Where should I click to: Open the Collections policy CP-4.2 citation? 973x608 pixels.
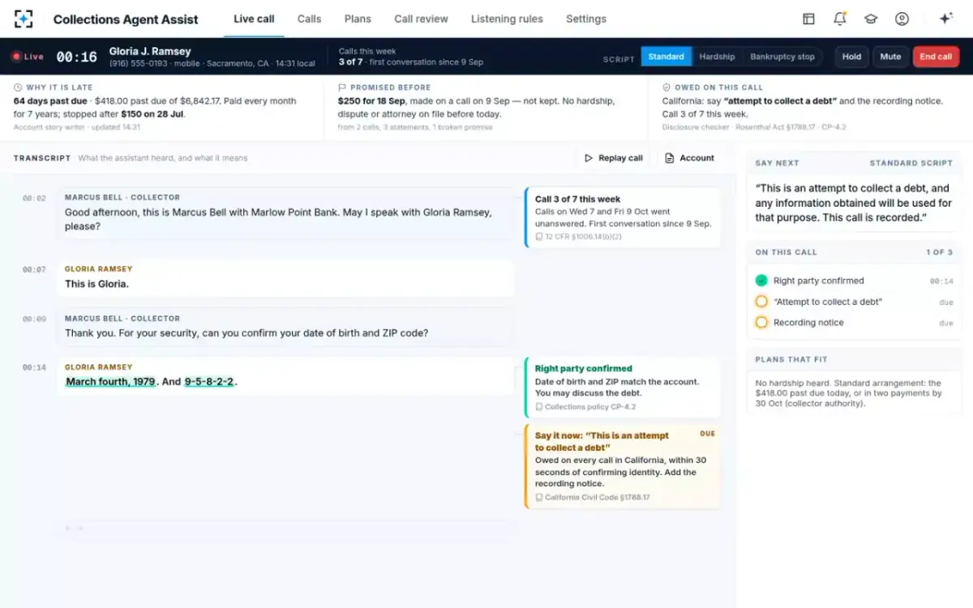tap(585, 407)
